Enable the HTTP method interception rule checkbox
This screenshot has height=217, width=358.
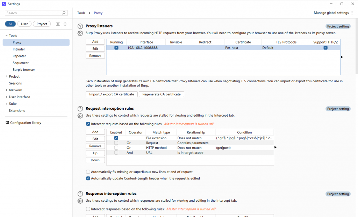coord(116,148)
